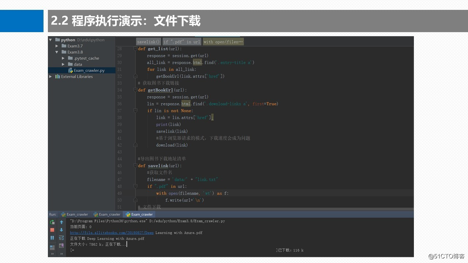Click the comment '# 获取图书下载链接'

pos(158,83)
